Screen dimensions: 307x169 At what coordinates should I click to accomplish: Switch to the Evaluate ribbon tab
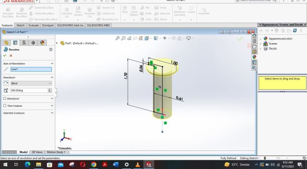pyautogui.click(x=33, y=26)
